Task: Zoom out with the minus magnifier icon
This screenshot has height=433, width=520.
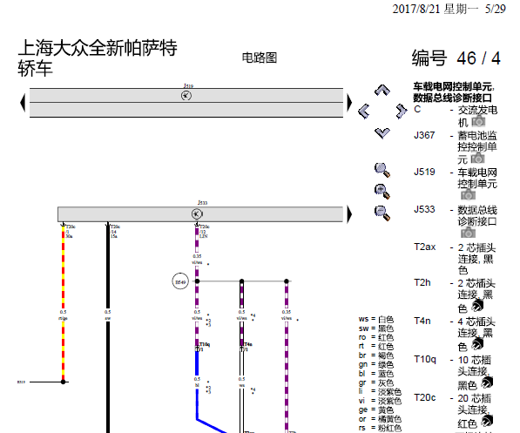Action: click(x=382, y=213)
